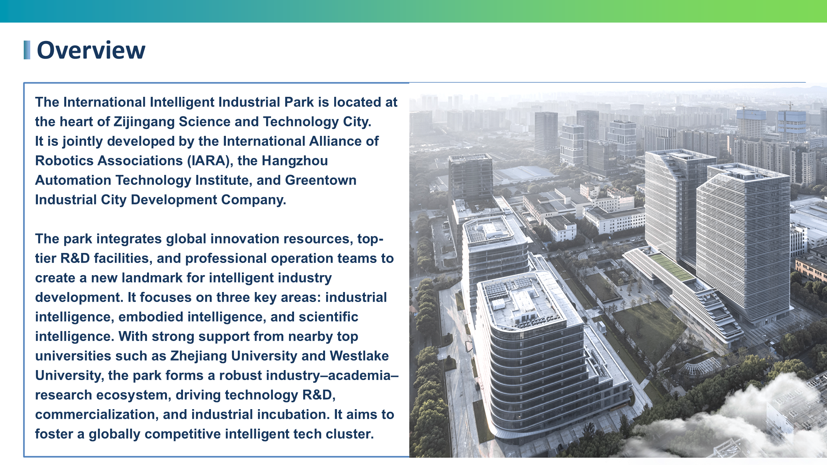Click the green rooftop garden in the photo
Viewport: 827px width, 465px height.
coord(671,266)
